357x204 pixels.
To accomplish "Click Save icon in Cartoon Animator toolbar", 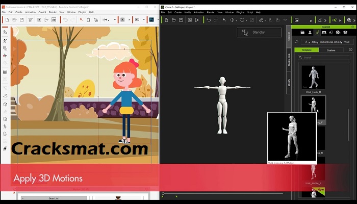I will click(x=22, y=20).
